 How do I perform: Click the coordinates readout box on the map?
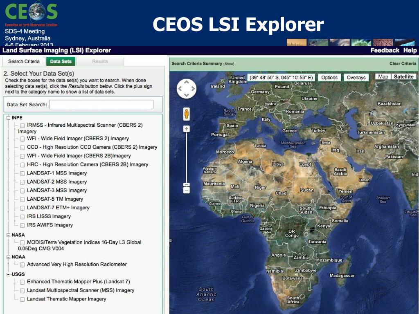pyautogui.click(x=281, y=77)
